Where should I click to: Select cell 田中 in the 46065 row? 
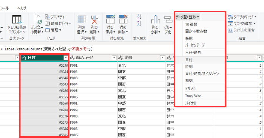190,110
